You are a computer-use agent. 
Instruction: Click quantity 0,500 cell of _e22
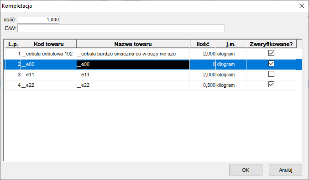[x=203, y=85]
